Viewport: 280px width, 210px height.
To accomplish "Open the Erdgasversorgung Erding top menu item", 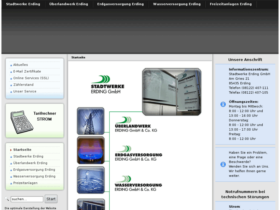I will tap(121, 4).
